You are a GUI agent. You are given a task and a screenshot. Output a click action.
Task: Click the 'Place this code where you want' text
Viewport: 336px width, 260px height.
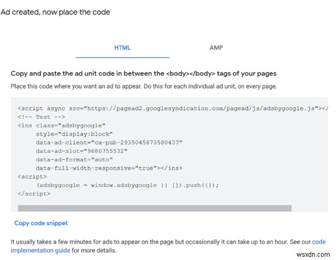(x=144, y=86)
